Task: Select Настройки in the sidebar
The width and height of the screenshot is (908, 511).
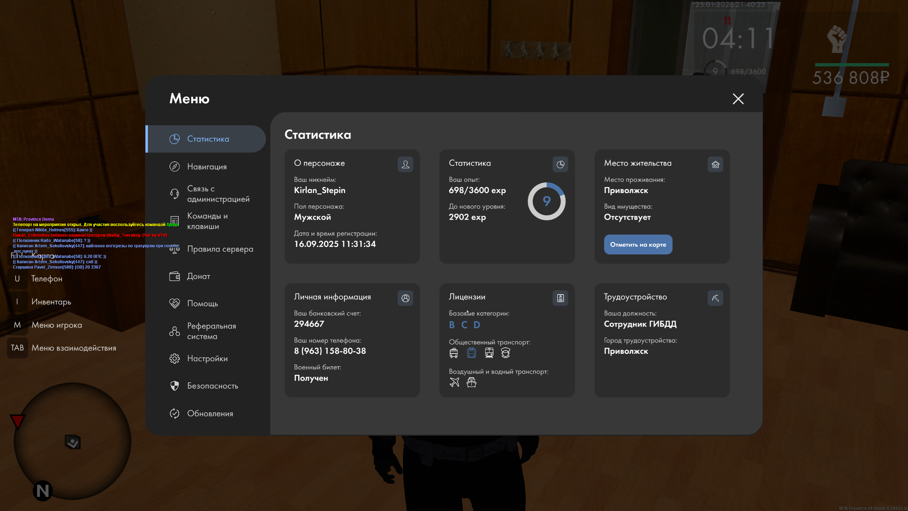Action: click(x=207, y=358)
